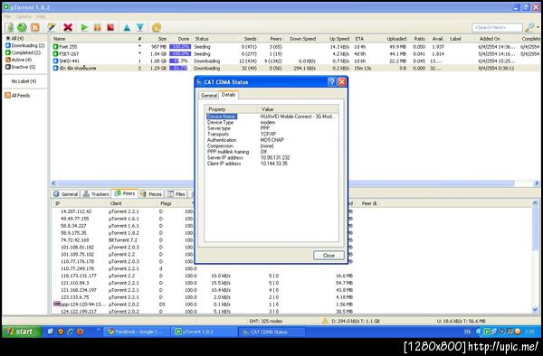Open the Peers tab in the bottom pane
543x356 pixels.
tap(125, 193)
